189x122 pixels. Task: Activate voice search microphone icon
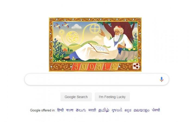click(x=162, y=79)
